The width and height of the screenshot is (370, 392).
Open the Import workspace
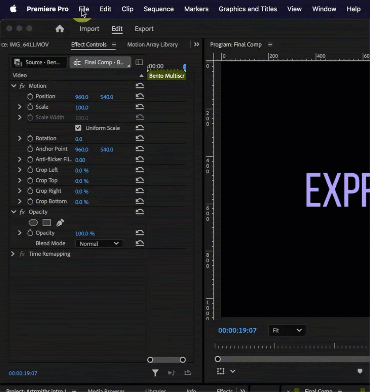(89, 29)
